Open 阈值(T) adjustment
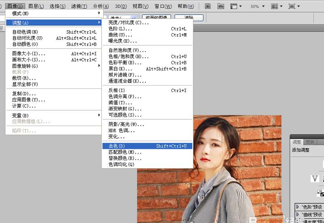The height and width of the screenshot is (223, 324). (x=147, y=103)
